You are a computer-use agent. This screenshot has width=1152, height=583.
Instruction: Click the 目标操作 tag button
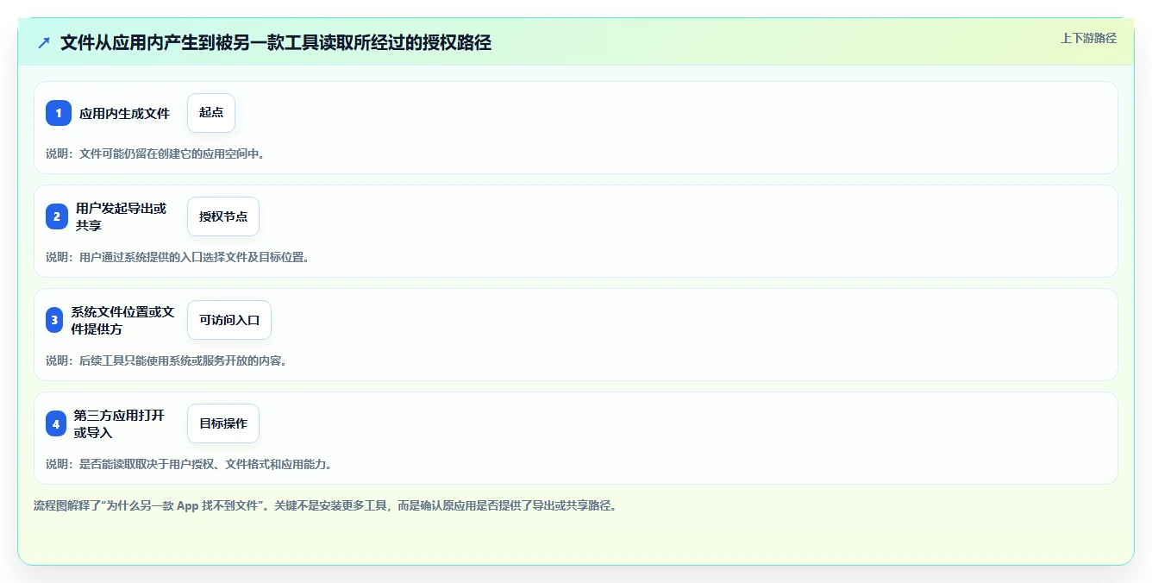click(223, 423)
